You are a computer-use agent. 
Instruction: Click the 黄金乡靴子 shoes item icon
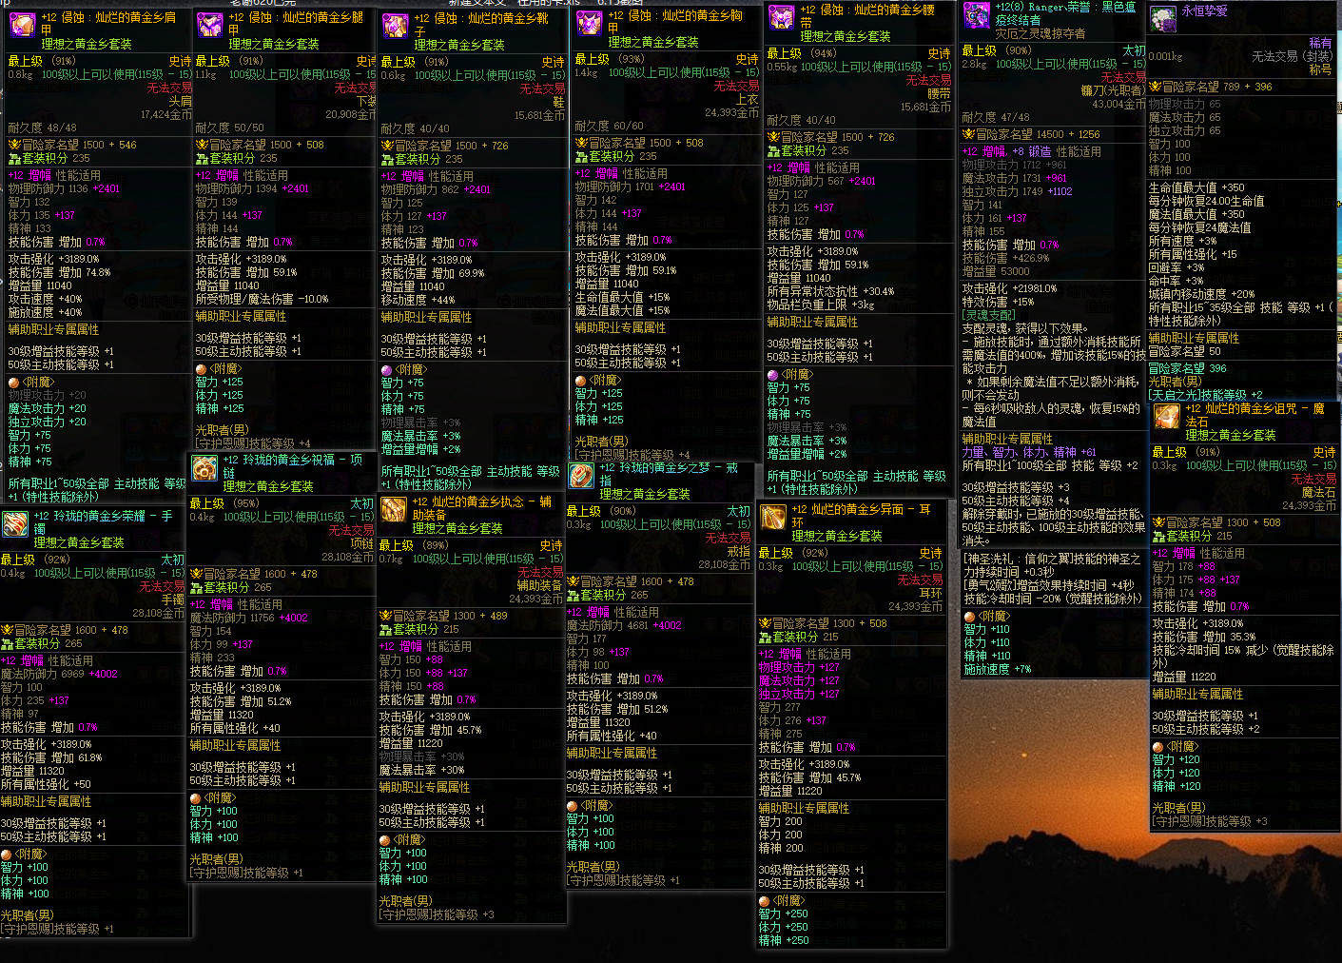click(395, 27)
